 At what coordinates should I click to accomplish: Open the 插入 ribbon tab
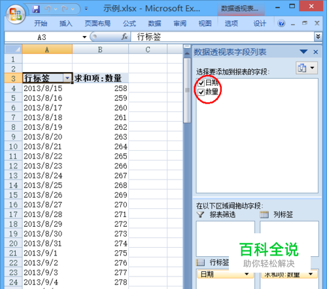tap(66, 24)
